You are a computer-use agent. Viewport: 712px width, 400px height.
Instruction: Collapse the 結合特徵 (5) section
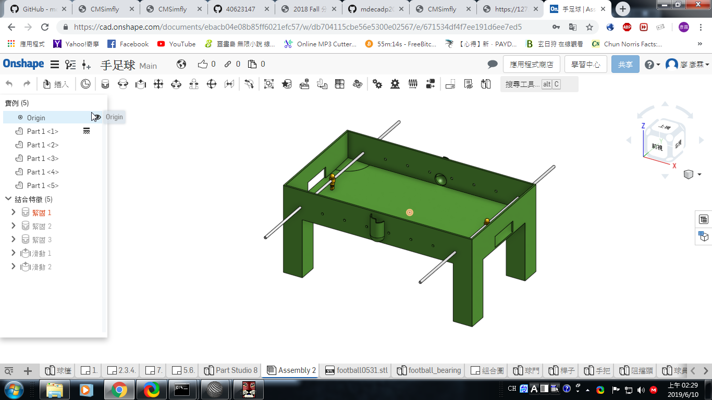(8, 199)
